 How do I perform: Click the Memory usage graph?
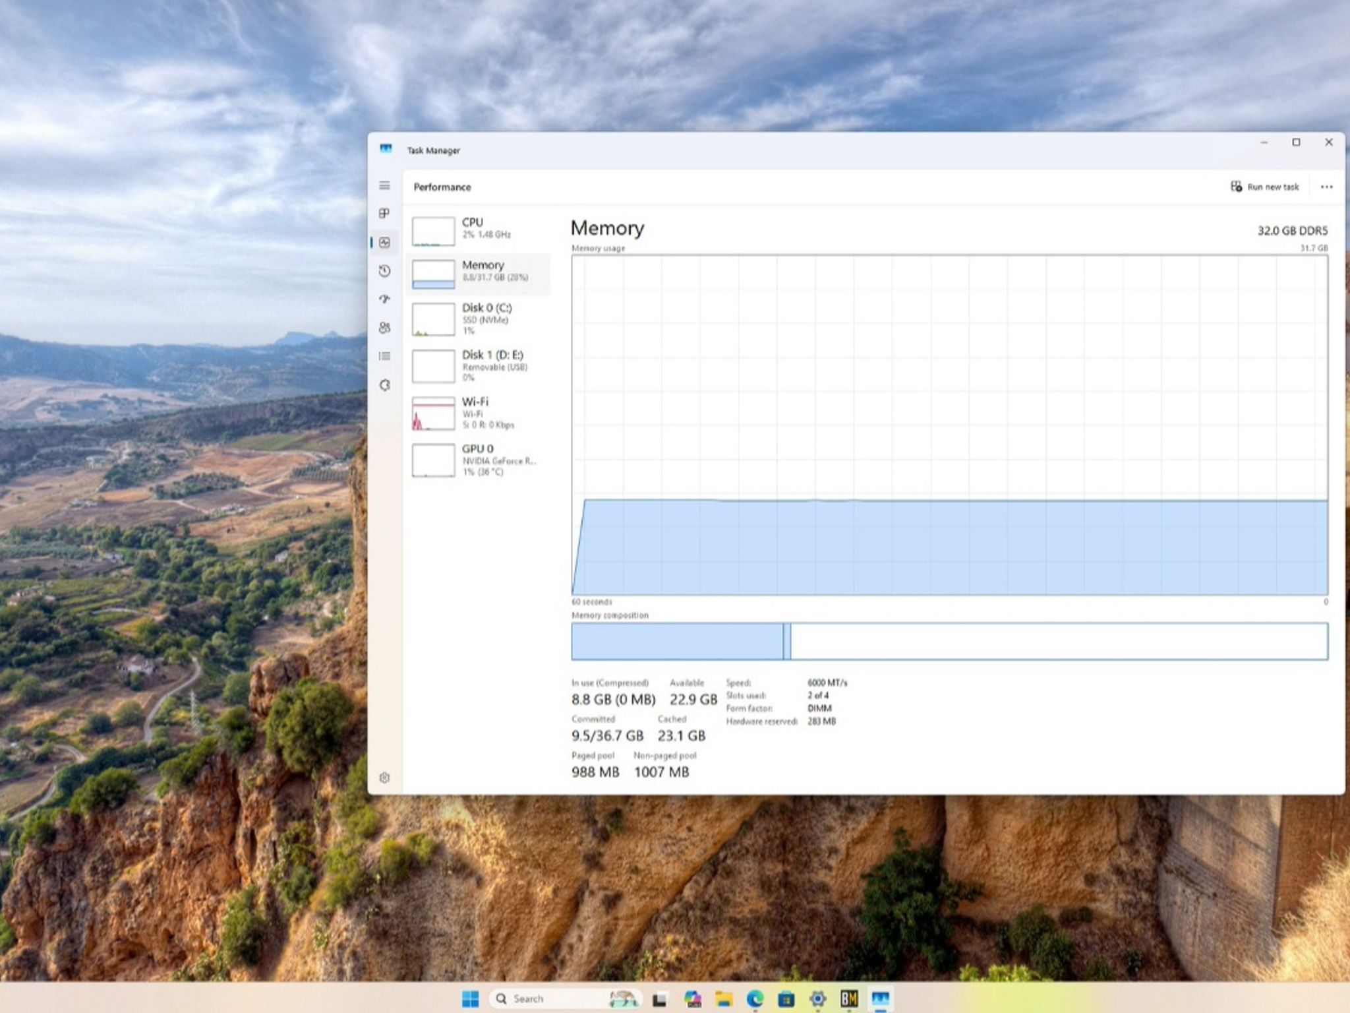pos(949,425)
